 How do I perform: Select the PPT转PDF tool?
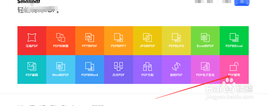click(90, 41)
